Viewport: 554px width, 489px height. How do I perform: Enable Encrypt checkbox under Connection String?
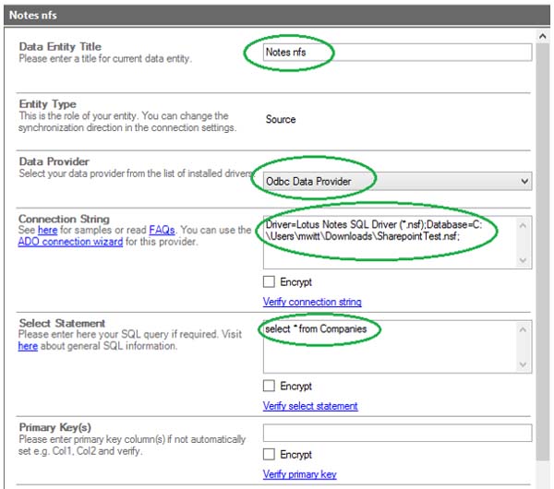tap(270, 281)
